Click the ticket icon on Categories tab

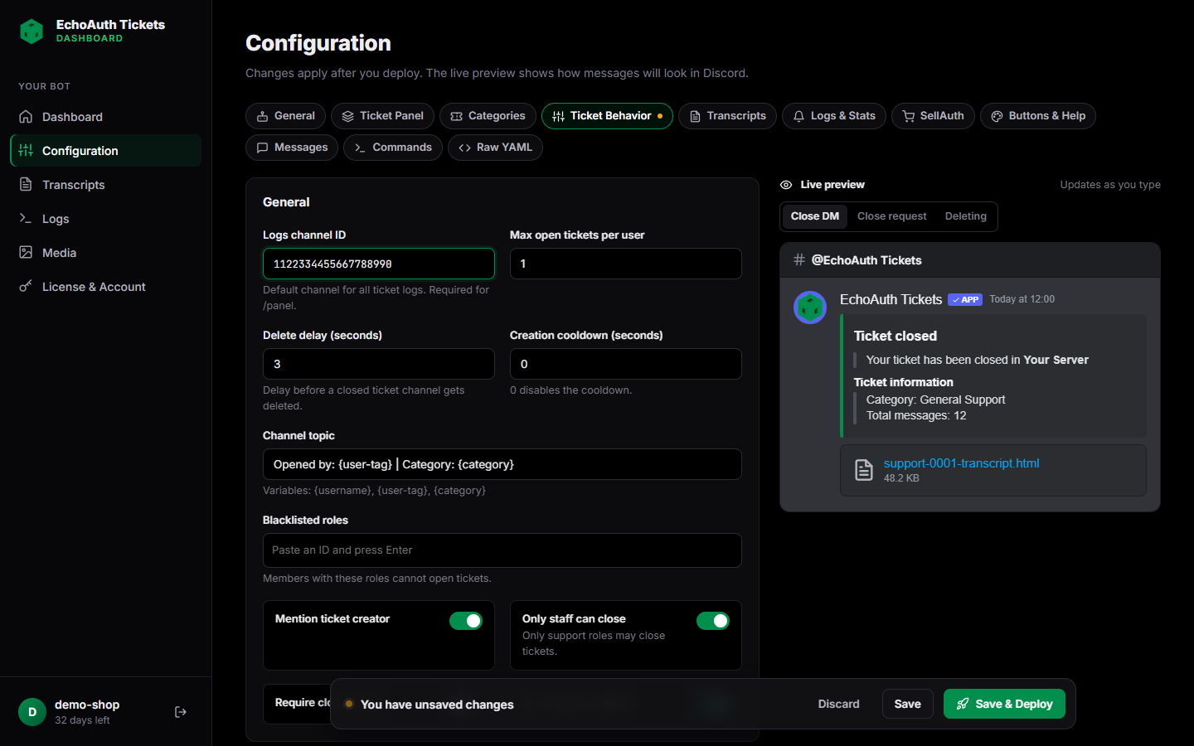coord(456,116)
